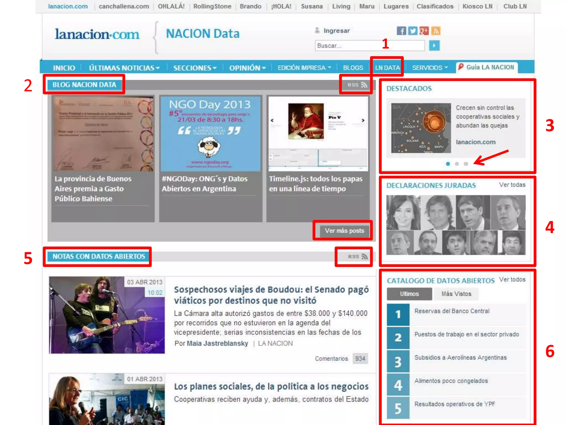Switch to the Más Vistos tab

click(456, 294)
